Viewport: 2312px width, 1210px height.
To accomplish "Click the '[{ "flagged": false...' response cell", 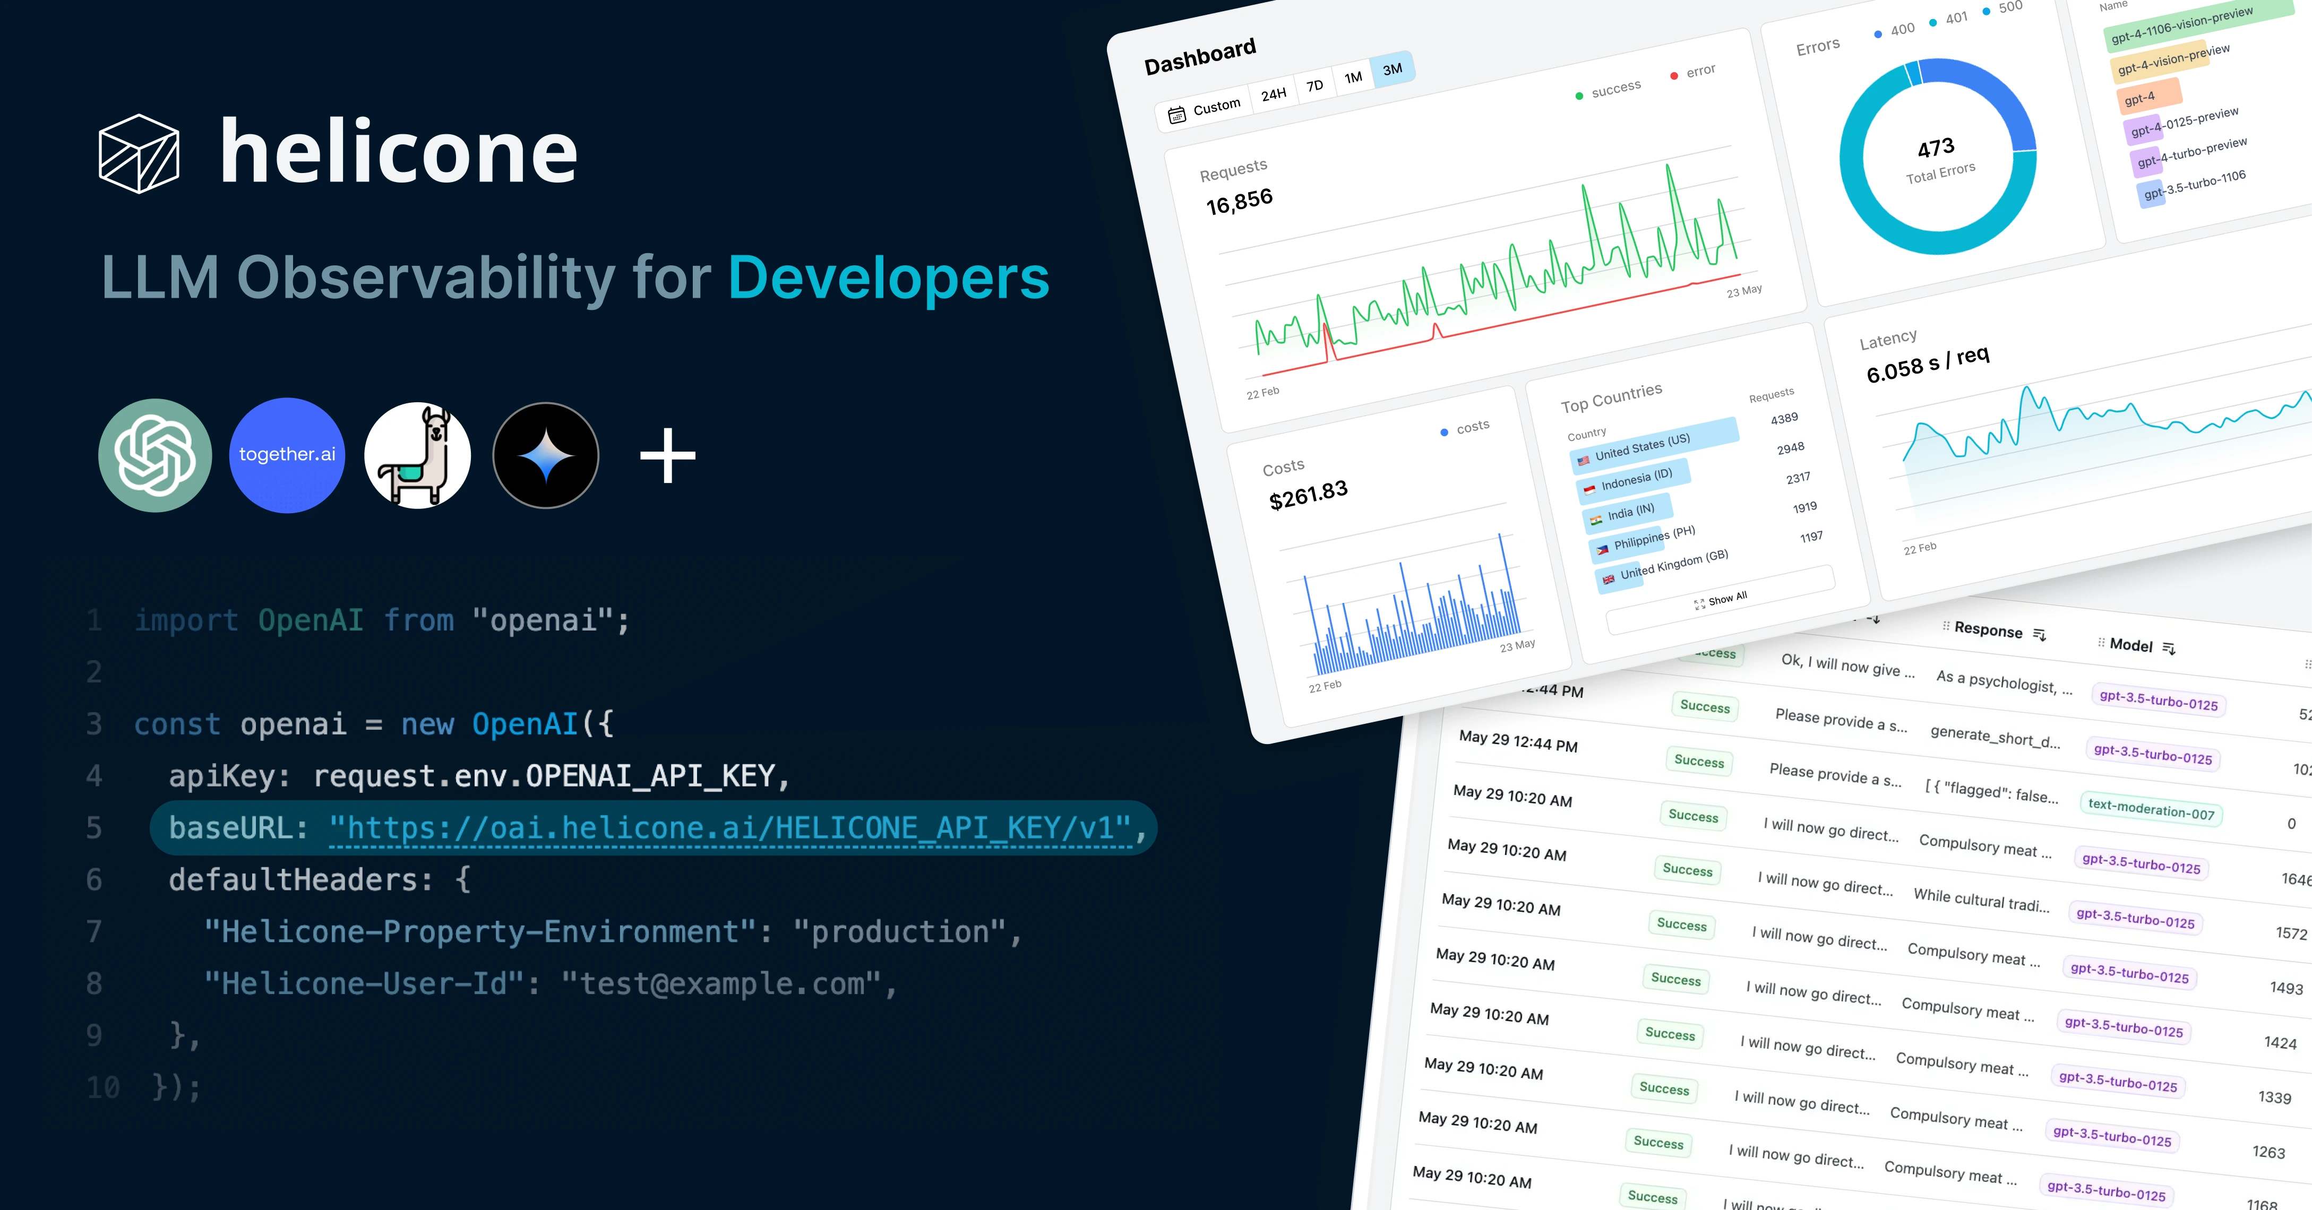I will point(1991,792).
